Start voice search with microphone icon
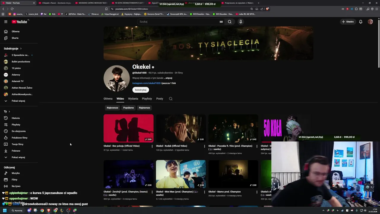This screenshot has width=380, height=214. point(241,22)
